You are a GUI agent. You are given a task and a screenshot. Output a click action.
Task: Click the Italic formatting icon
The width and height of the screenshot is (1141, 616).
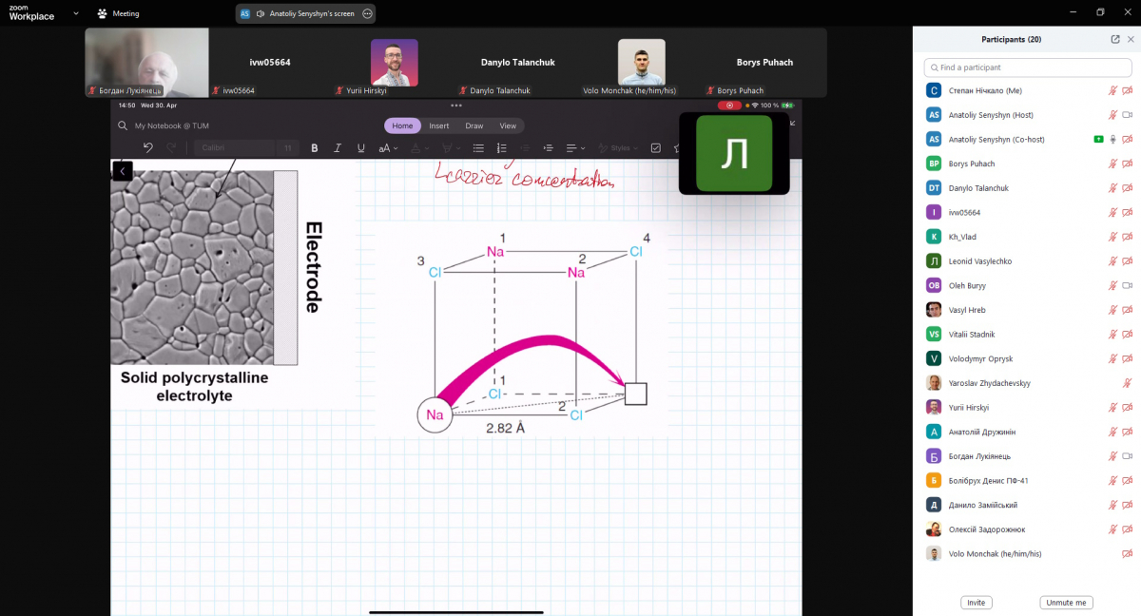pos(338,148)
